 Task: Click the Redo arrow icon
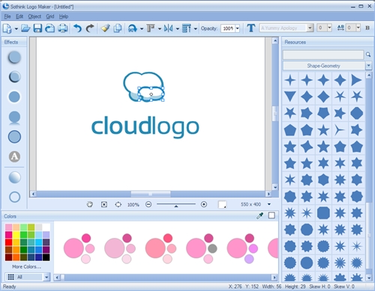90,28
